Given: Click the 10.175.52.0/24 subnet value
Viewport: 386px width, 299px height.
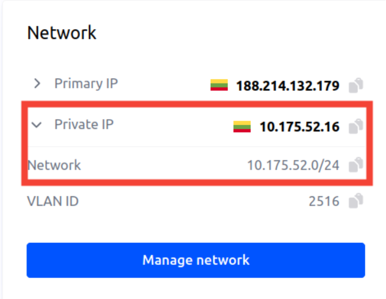Looking at the screenshot, I should 293,165.
